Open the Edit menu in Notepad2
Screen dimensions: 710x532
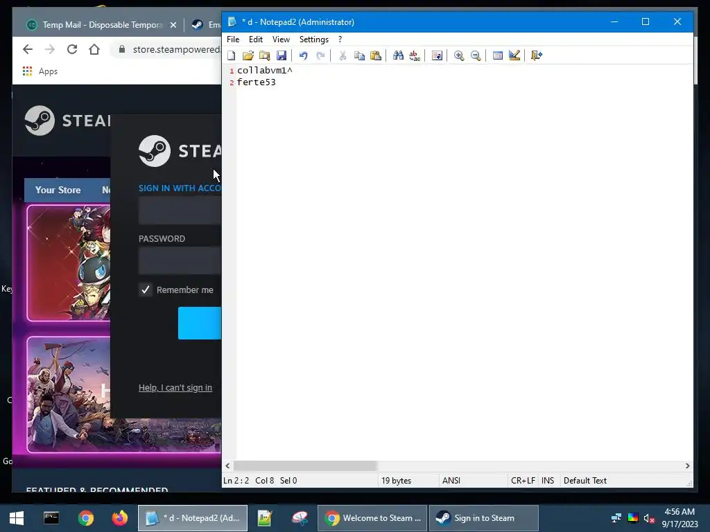pyautogui.click(x=256, y=39)
